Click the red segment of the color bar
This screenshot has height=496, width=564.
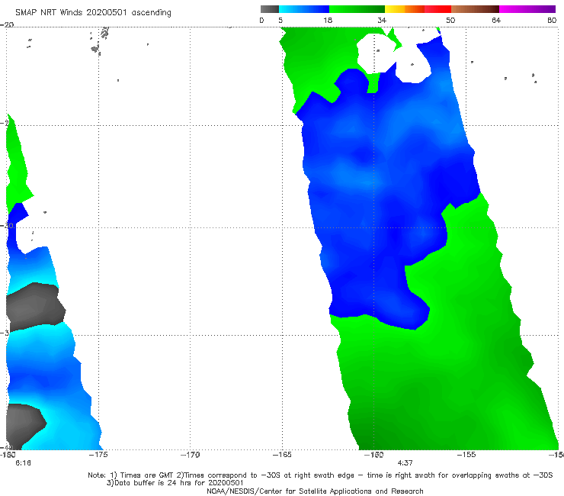pos(437,9)
